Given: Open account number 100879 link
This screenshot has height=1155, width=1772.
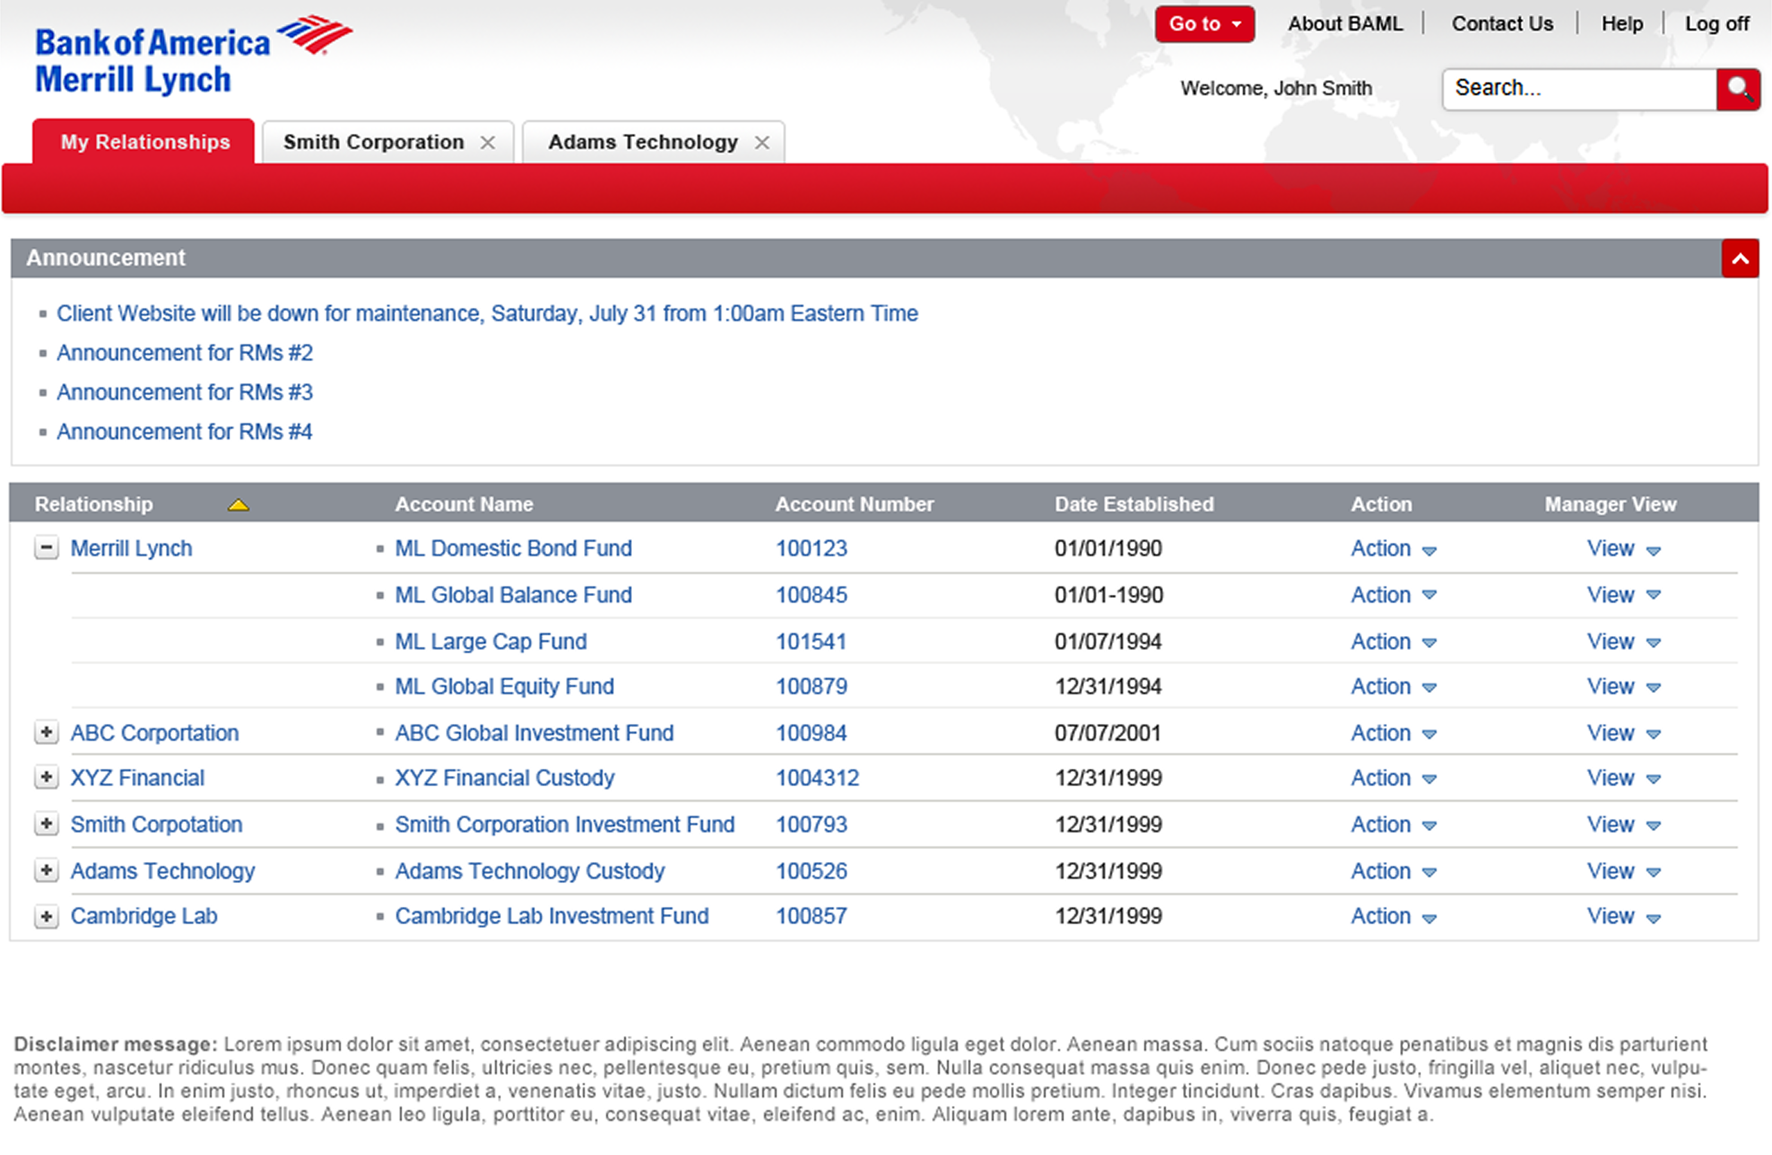Looking at the screenshot, I should [x=811, y=686].
